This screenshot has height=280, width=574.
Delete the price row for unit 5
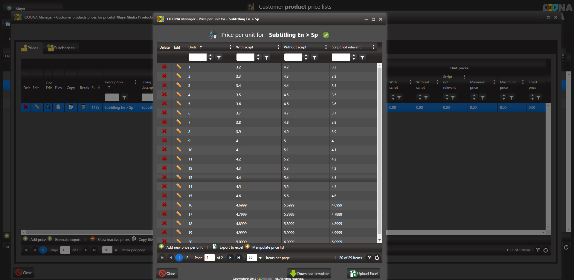click(164, 104)
